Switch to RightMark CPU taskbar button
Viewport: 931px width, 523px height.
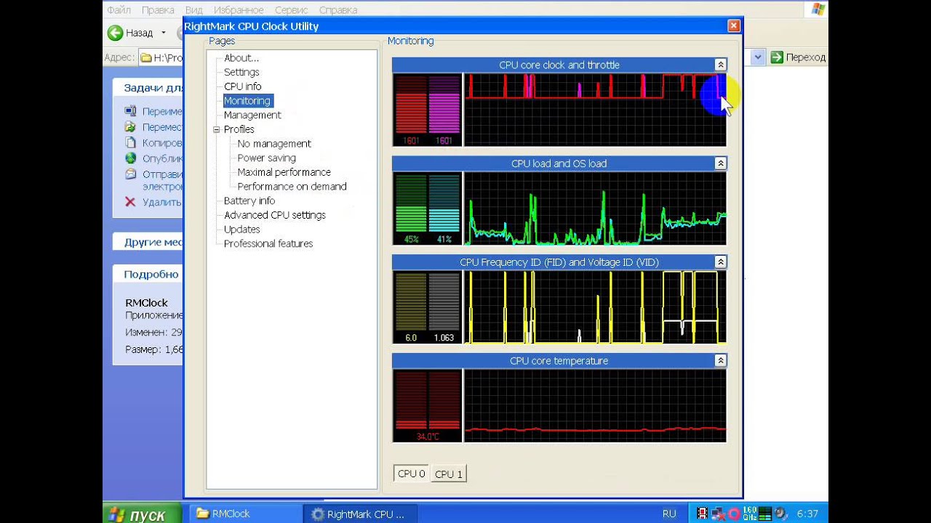tap(359, 514)
